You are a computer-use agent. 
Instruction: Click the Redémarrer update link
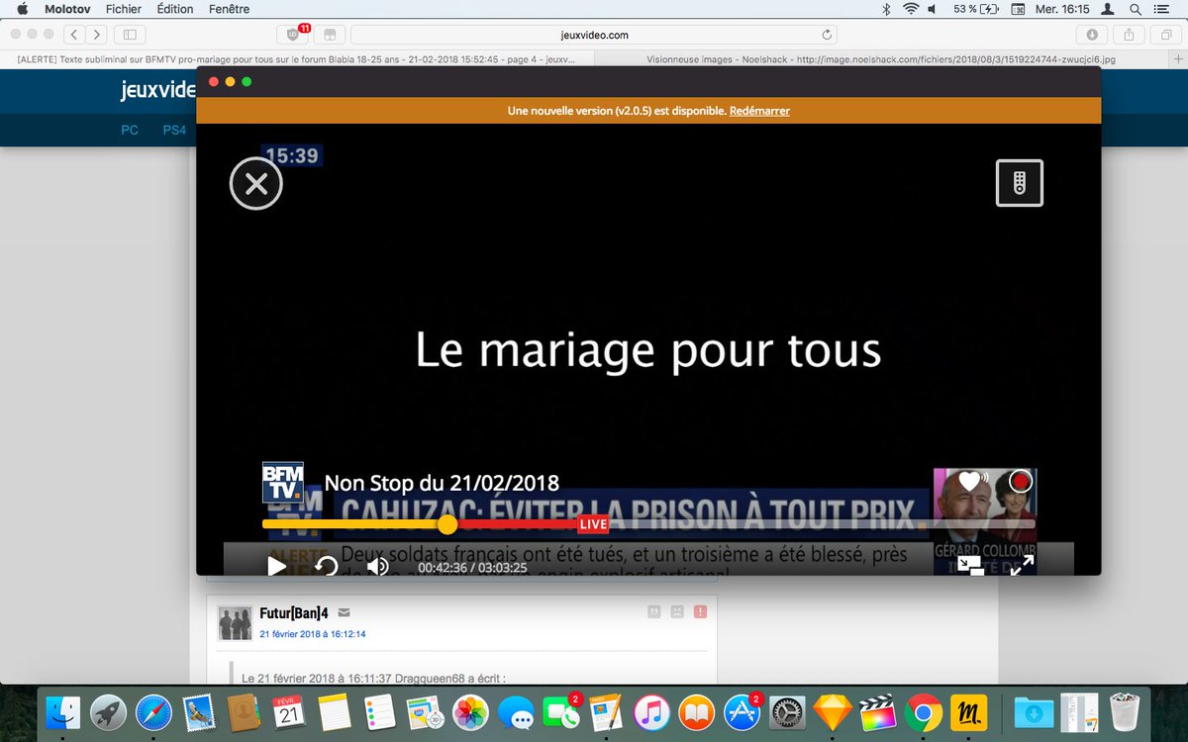point(759,111)
